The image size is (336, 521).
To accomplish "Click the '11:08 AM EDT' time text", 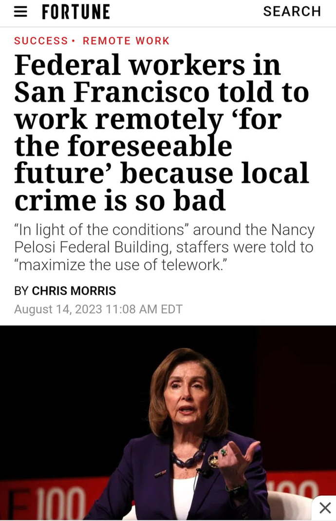I will coord(144,309).
